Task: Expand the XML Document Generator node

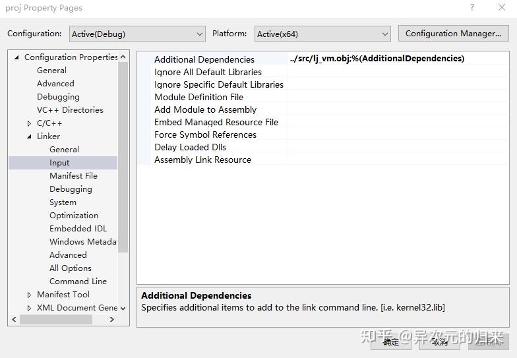Action: tap(29, 308)
